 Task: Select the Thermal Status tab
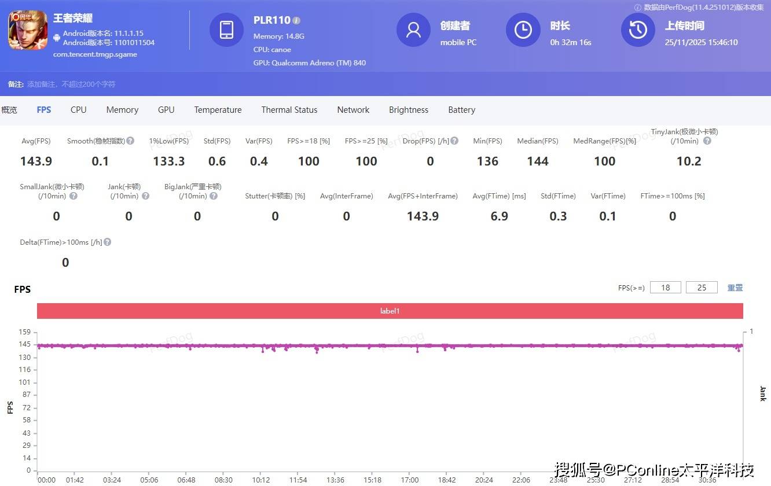[x=289, y=110]
